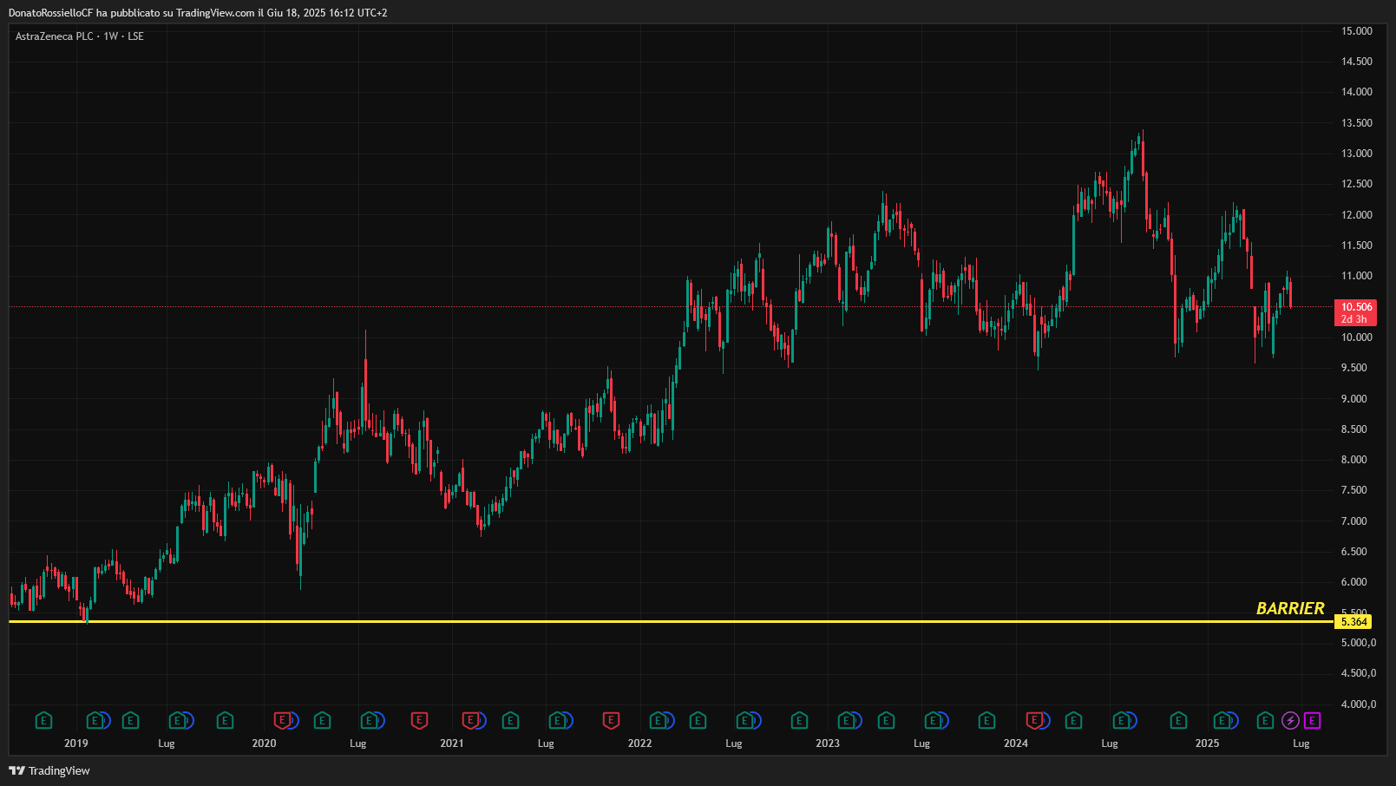Click the 8.500 price axis label

pyautogui.click(x=1354, y=429)
